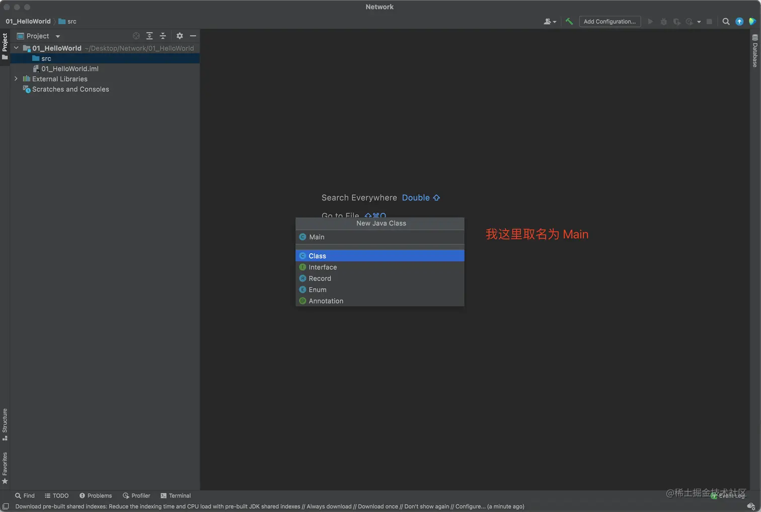
Task: Click Add Configuration button
Action: pos(610,22)
